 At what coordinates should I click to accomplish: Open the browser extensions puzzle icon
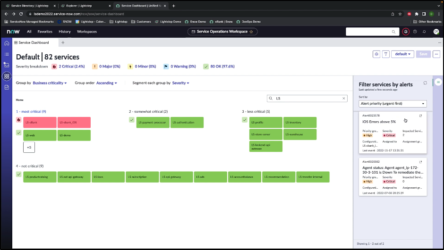pos(417,14)
